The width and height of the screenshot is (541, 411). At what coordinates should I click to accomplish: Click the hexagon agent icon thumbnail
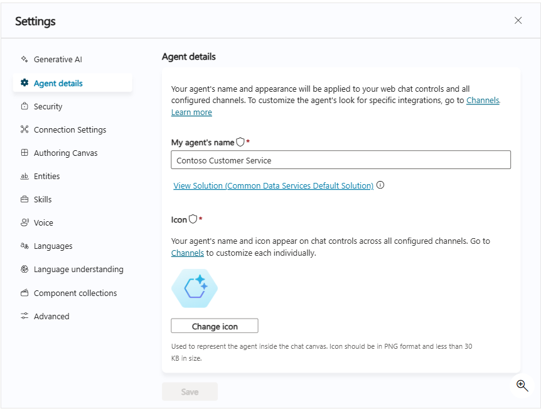pyautogui.click(x=195, y=288)
